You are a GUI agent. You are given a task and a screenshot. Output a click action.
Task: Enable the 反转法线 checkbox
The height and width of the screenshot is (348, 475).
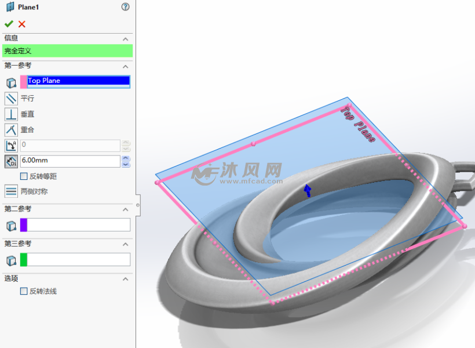point(24,291)
